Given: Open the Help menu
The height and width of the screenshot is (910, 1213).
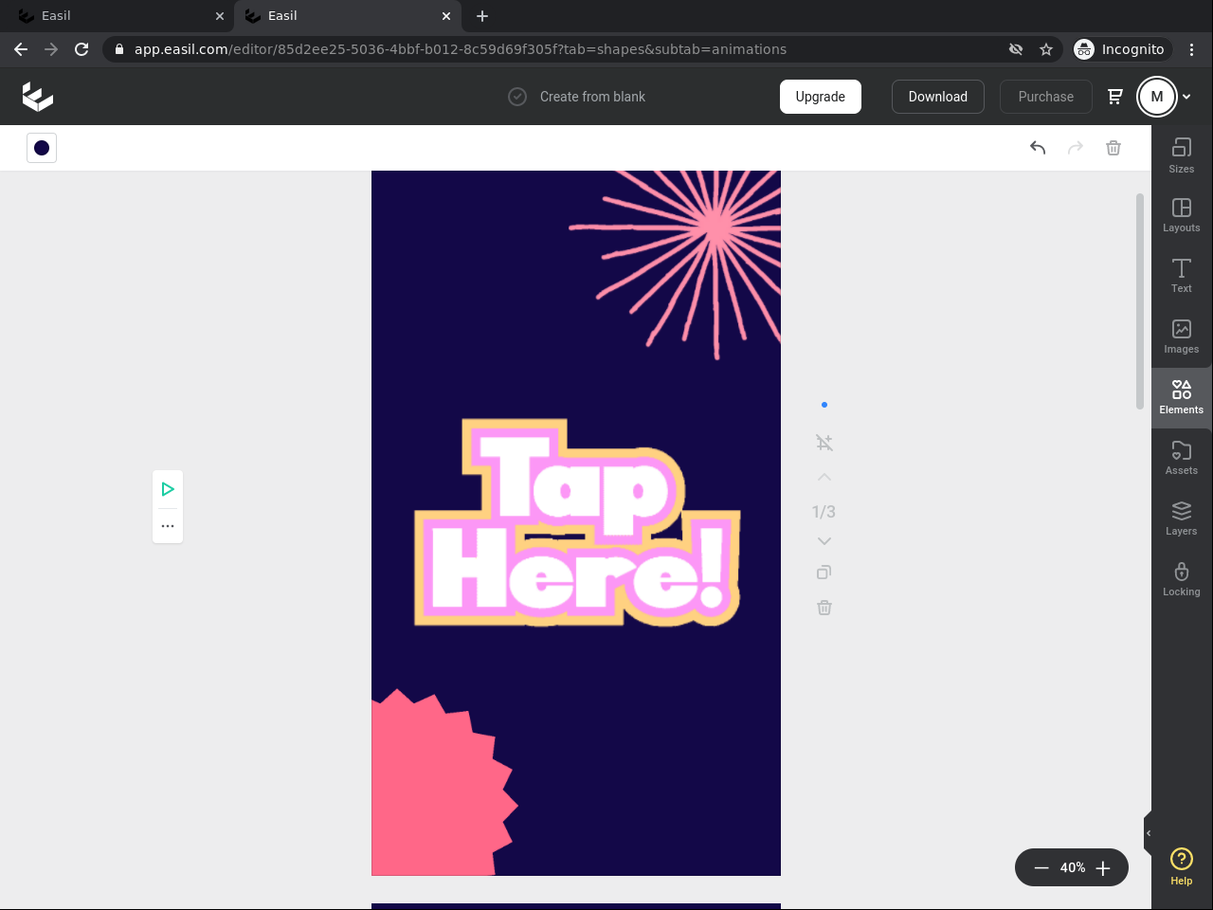Looking at the screenshot, I should [1182, 866].
